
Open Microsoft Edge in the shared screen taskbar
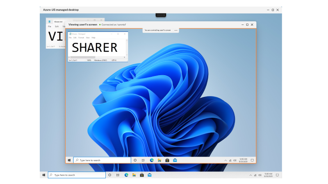click(x=152, y=160)
